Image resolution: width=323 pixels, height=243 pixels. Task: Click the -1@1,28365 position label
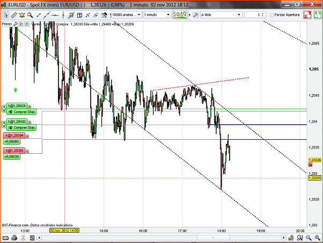pyautogui.click(x=14, y=151)
